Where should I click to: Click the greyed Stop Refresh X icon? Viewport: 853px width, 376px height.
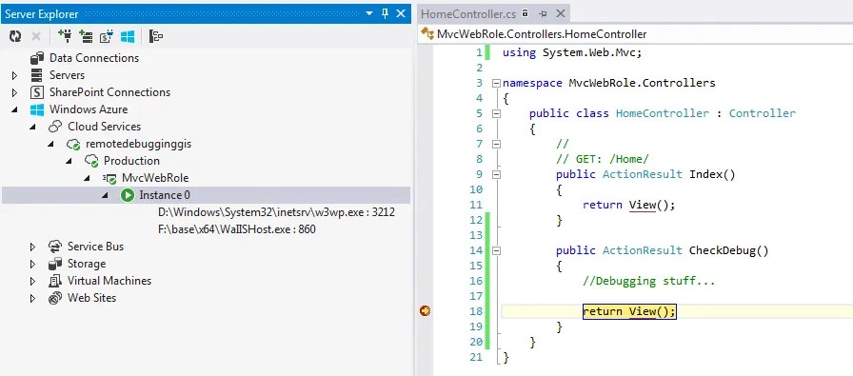pyautogui.click(x=36, y=36)
